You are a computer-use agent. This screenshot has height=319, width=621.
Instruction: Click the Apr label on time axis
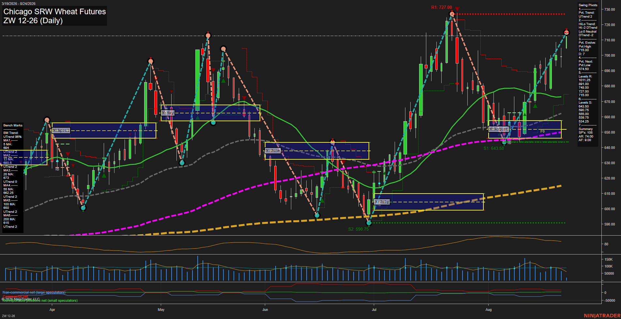tap(52, 310)
